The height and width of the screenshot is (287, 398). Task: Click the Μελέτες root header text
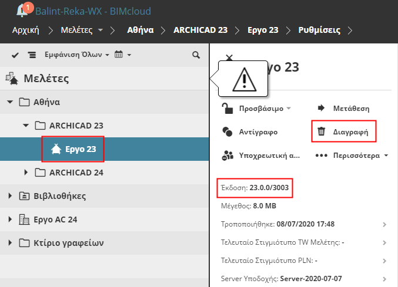(x=46, y=79)
